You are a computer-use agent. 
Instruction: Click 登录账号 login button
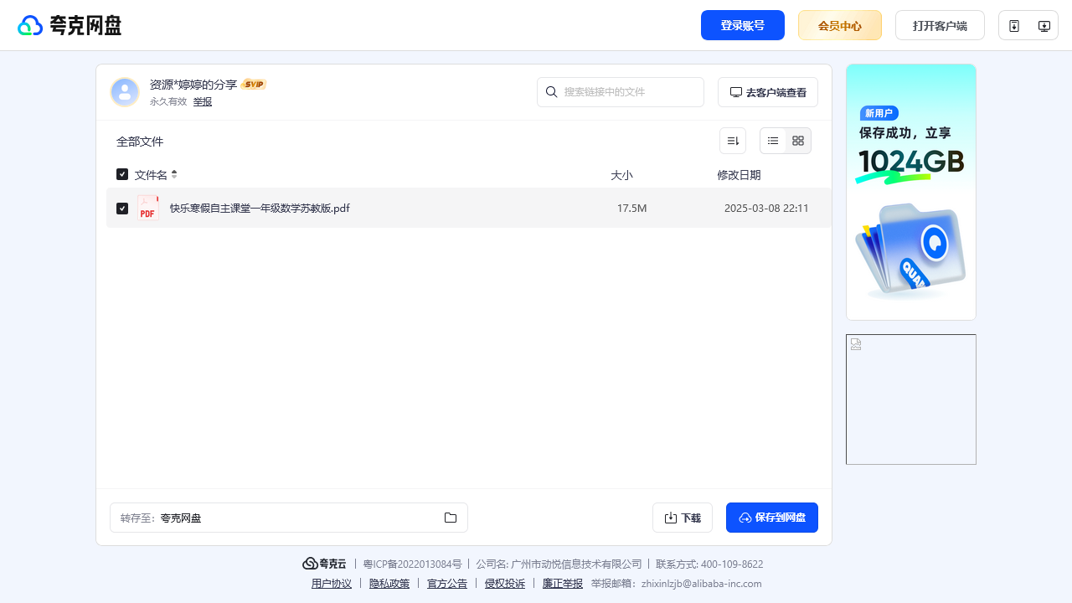pos(743,25)
